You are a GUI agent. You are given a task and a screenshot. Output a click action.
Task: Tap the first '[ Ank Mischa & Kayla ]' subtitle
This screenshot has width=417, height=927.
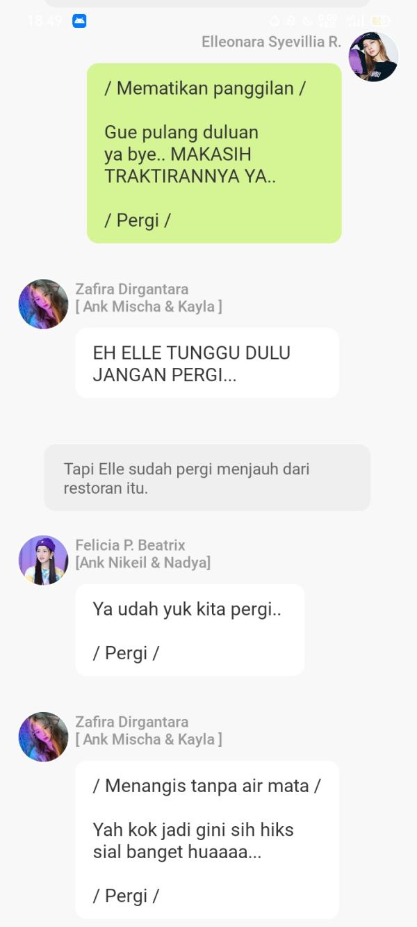(x=149, y=306)
